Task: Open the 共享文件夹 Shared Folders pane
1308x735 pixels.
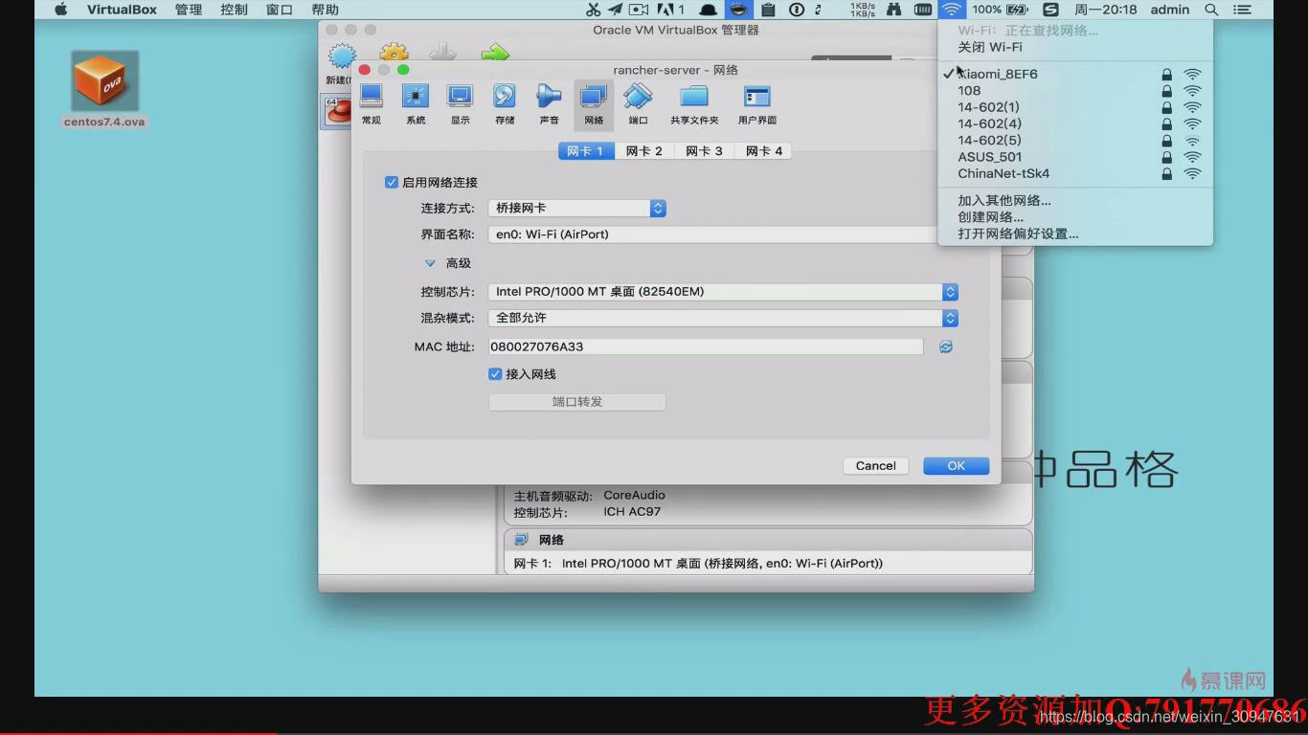Action: (x=694, y=104)
